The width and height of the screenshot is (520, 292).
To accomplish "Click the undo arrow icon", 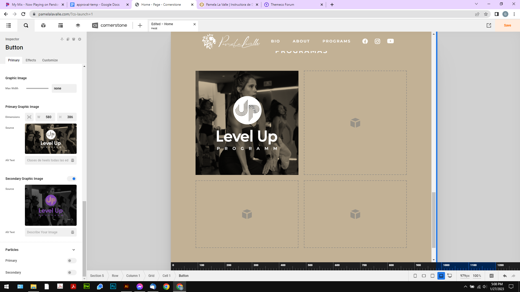I will point(505,276).
